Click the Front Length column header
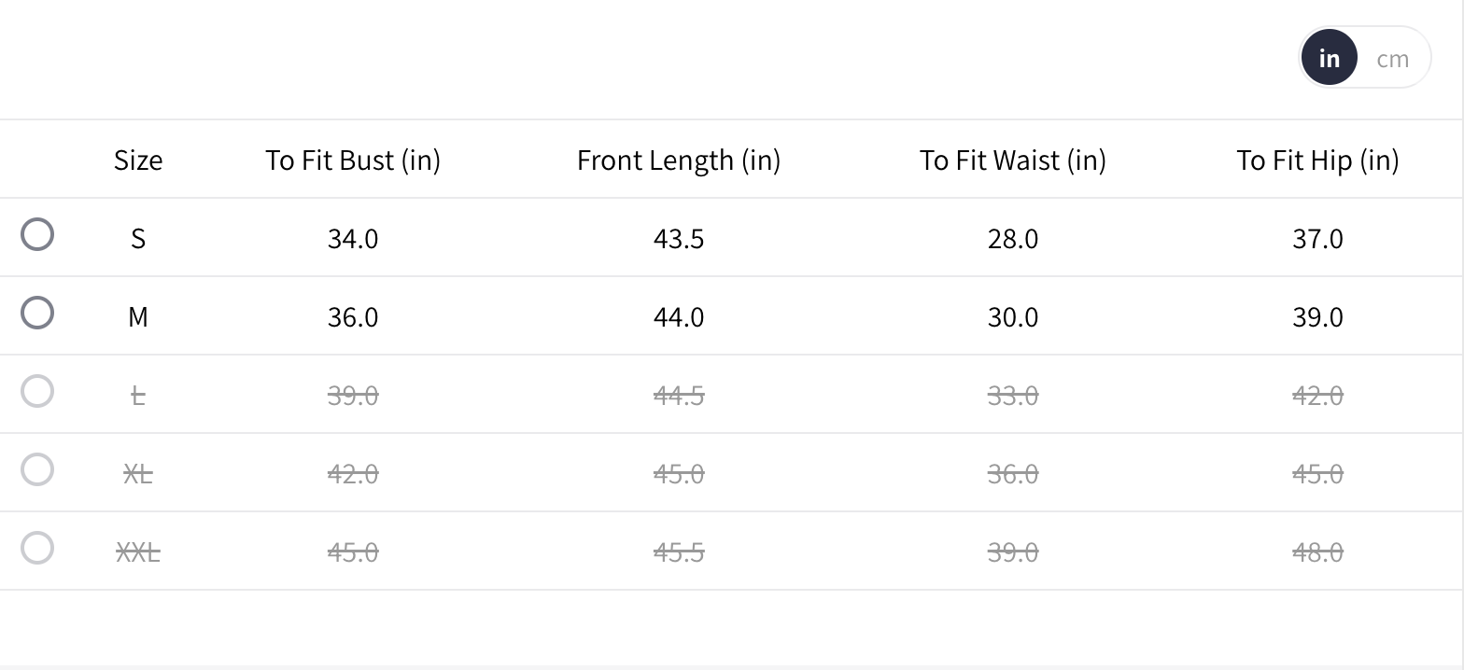This screenshot has height=670, width=1464. (679, 161)
